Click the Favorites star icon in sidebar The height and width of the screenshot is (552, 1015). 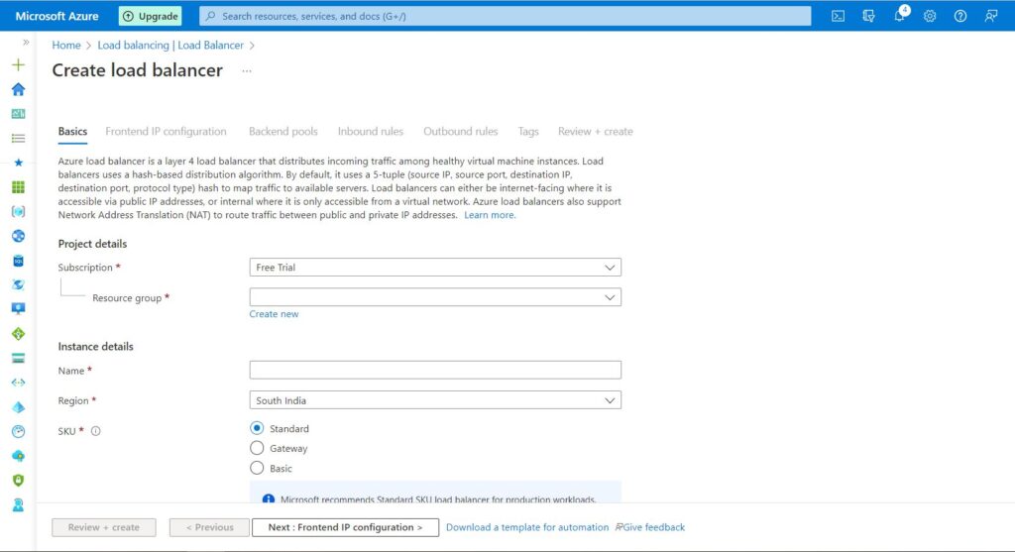point(18,163)
